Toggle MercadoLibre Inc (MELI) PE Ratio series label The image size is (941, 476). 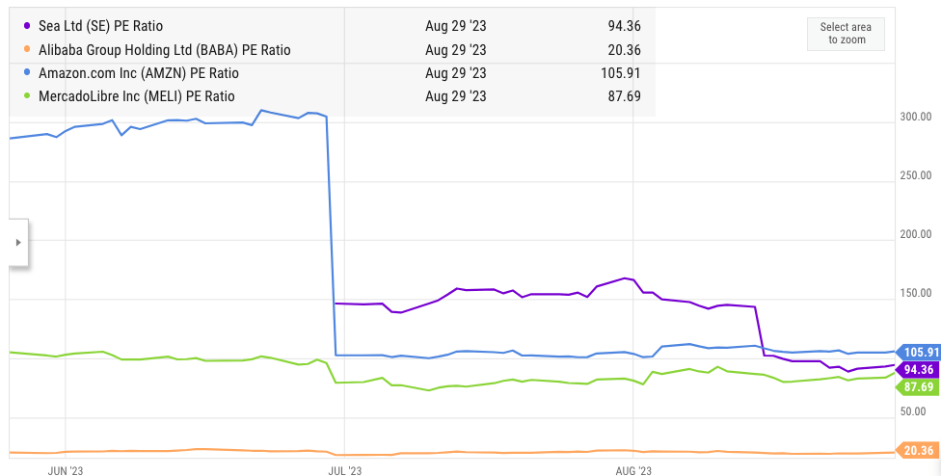pyautogui.click(x=136, y=96)
